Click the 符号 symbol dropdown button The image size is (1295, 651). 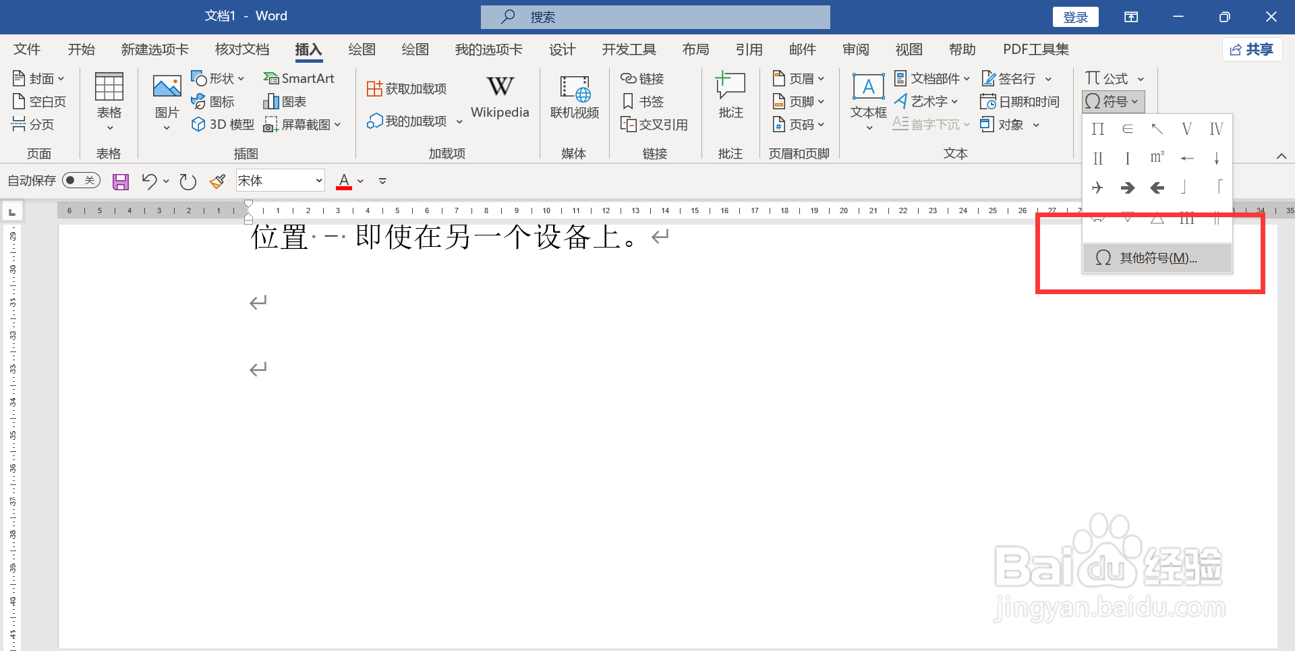tap(1114, 102)
